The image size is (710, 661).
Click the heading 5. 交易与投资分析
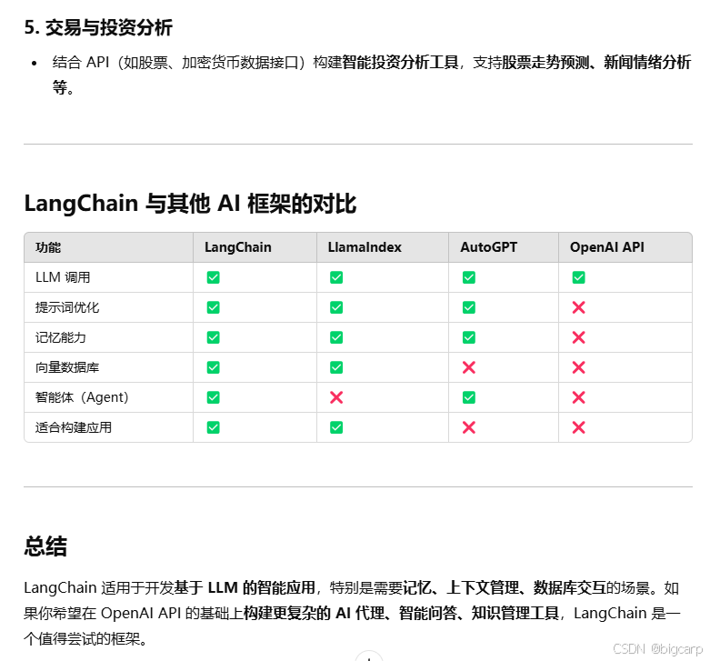point(98,27)
